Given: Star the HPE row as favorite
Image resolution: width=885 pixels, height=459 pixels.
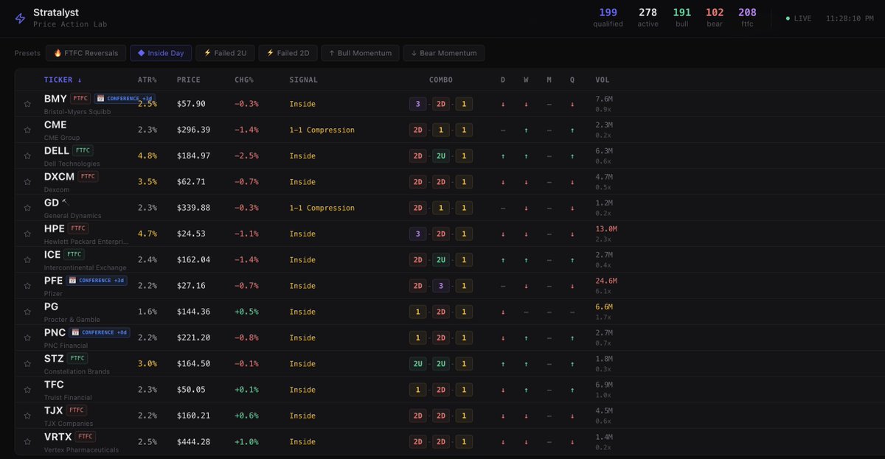Looking at the screenshot, I should point(27,234).
